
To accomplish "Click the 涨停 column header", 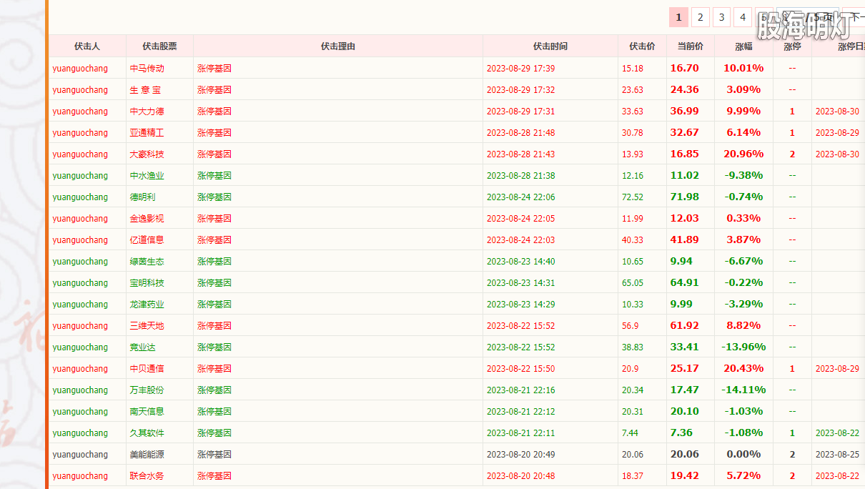I will tap(792, 46).
